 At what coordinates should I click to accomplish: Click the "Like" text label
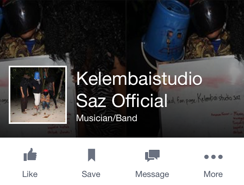pyautogui.click(x=30, y=174)
